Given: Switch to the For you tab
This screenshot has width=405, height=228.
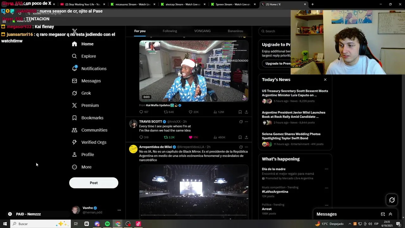Looking at the screenshot, I should click(x=140, y=31).
